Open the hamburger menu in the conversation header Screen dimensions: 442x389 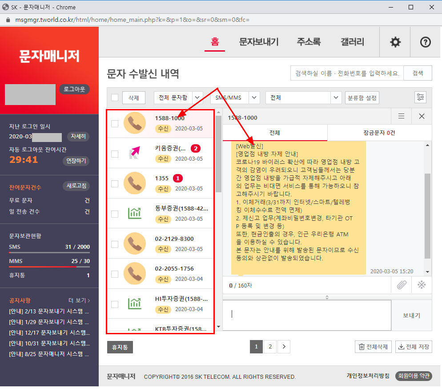pyautogui.click(x=401, y=116)
